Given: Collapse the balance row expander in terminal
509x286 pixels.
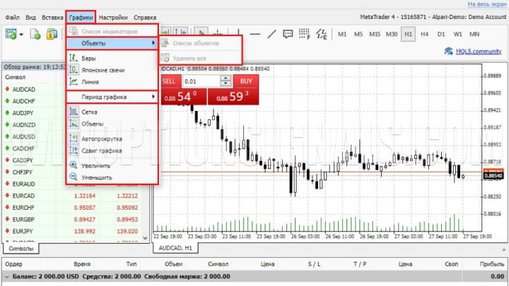Looking at the screenshot, I should click(x=6, y=278).
